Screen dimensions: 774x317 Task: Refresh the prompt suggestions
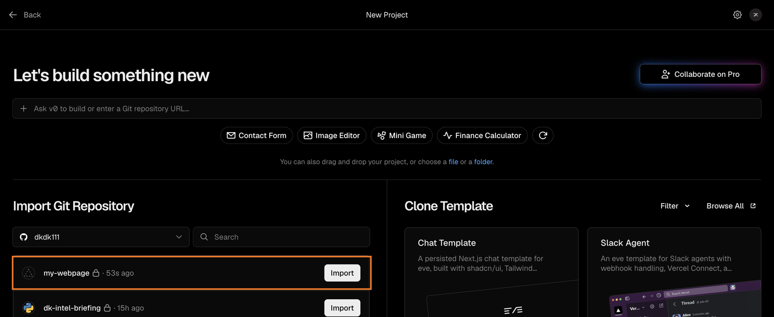point(543,135)
